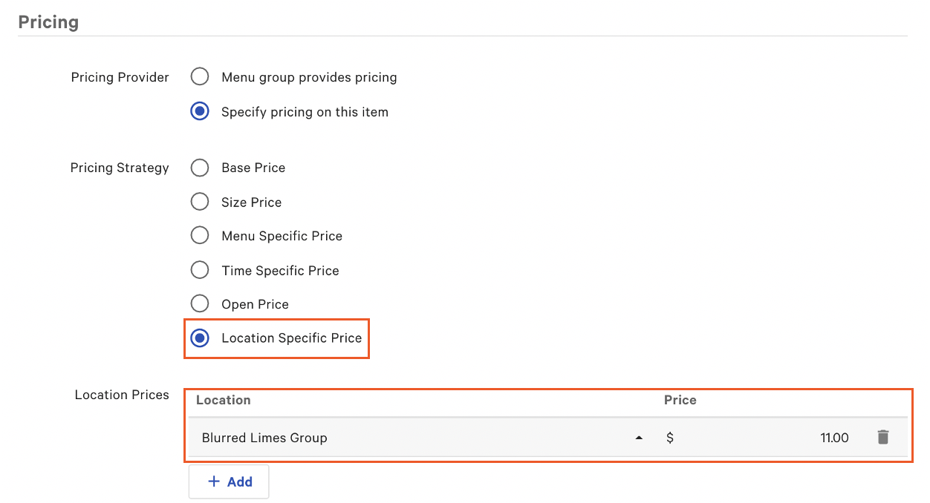Click the trash icon to delete location price
The height and width of the screenshot is (503, 930).
click(x=883, y=437)
